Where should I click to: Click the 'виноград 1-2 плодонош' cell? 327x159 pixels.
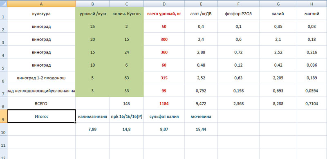pos(41,78)
